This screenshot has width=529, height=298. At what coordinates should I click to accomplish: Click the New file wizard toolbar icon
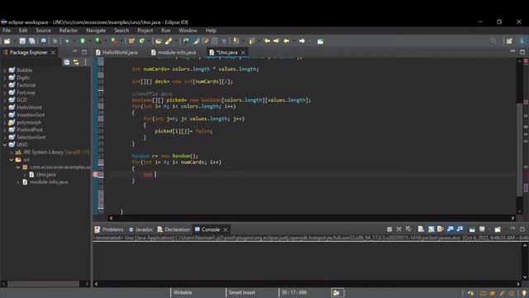point(7,41)
